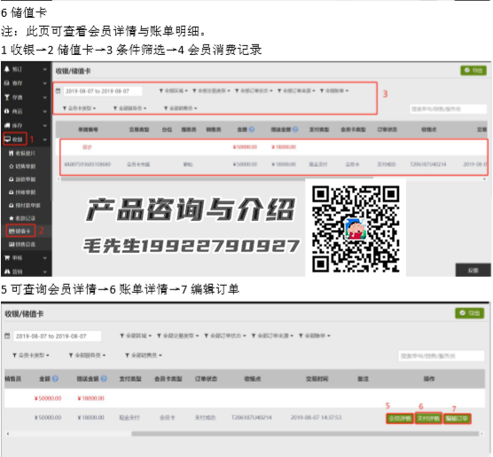The image size is (493, 457).
Task: Expand the 库存 sidebar menu chevron
Action: 45,125
